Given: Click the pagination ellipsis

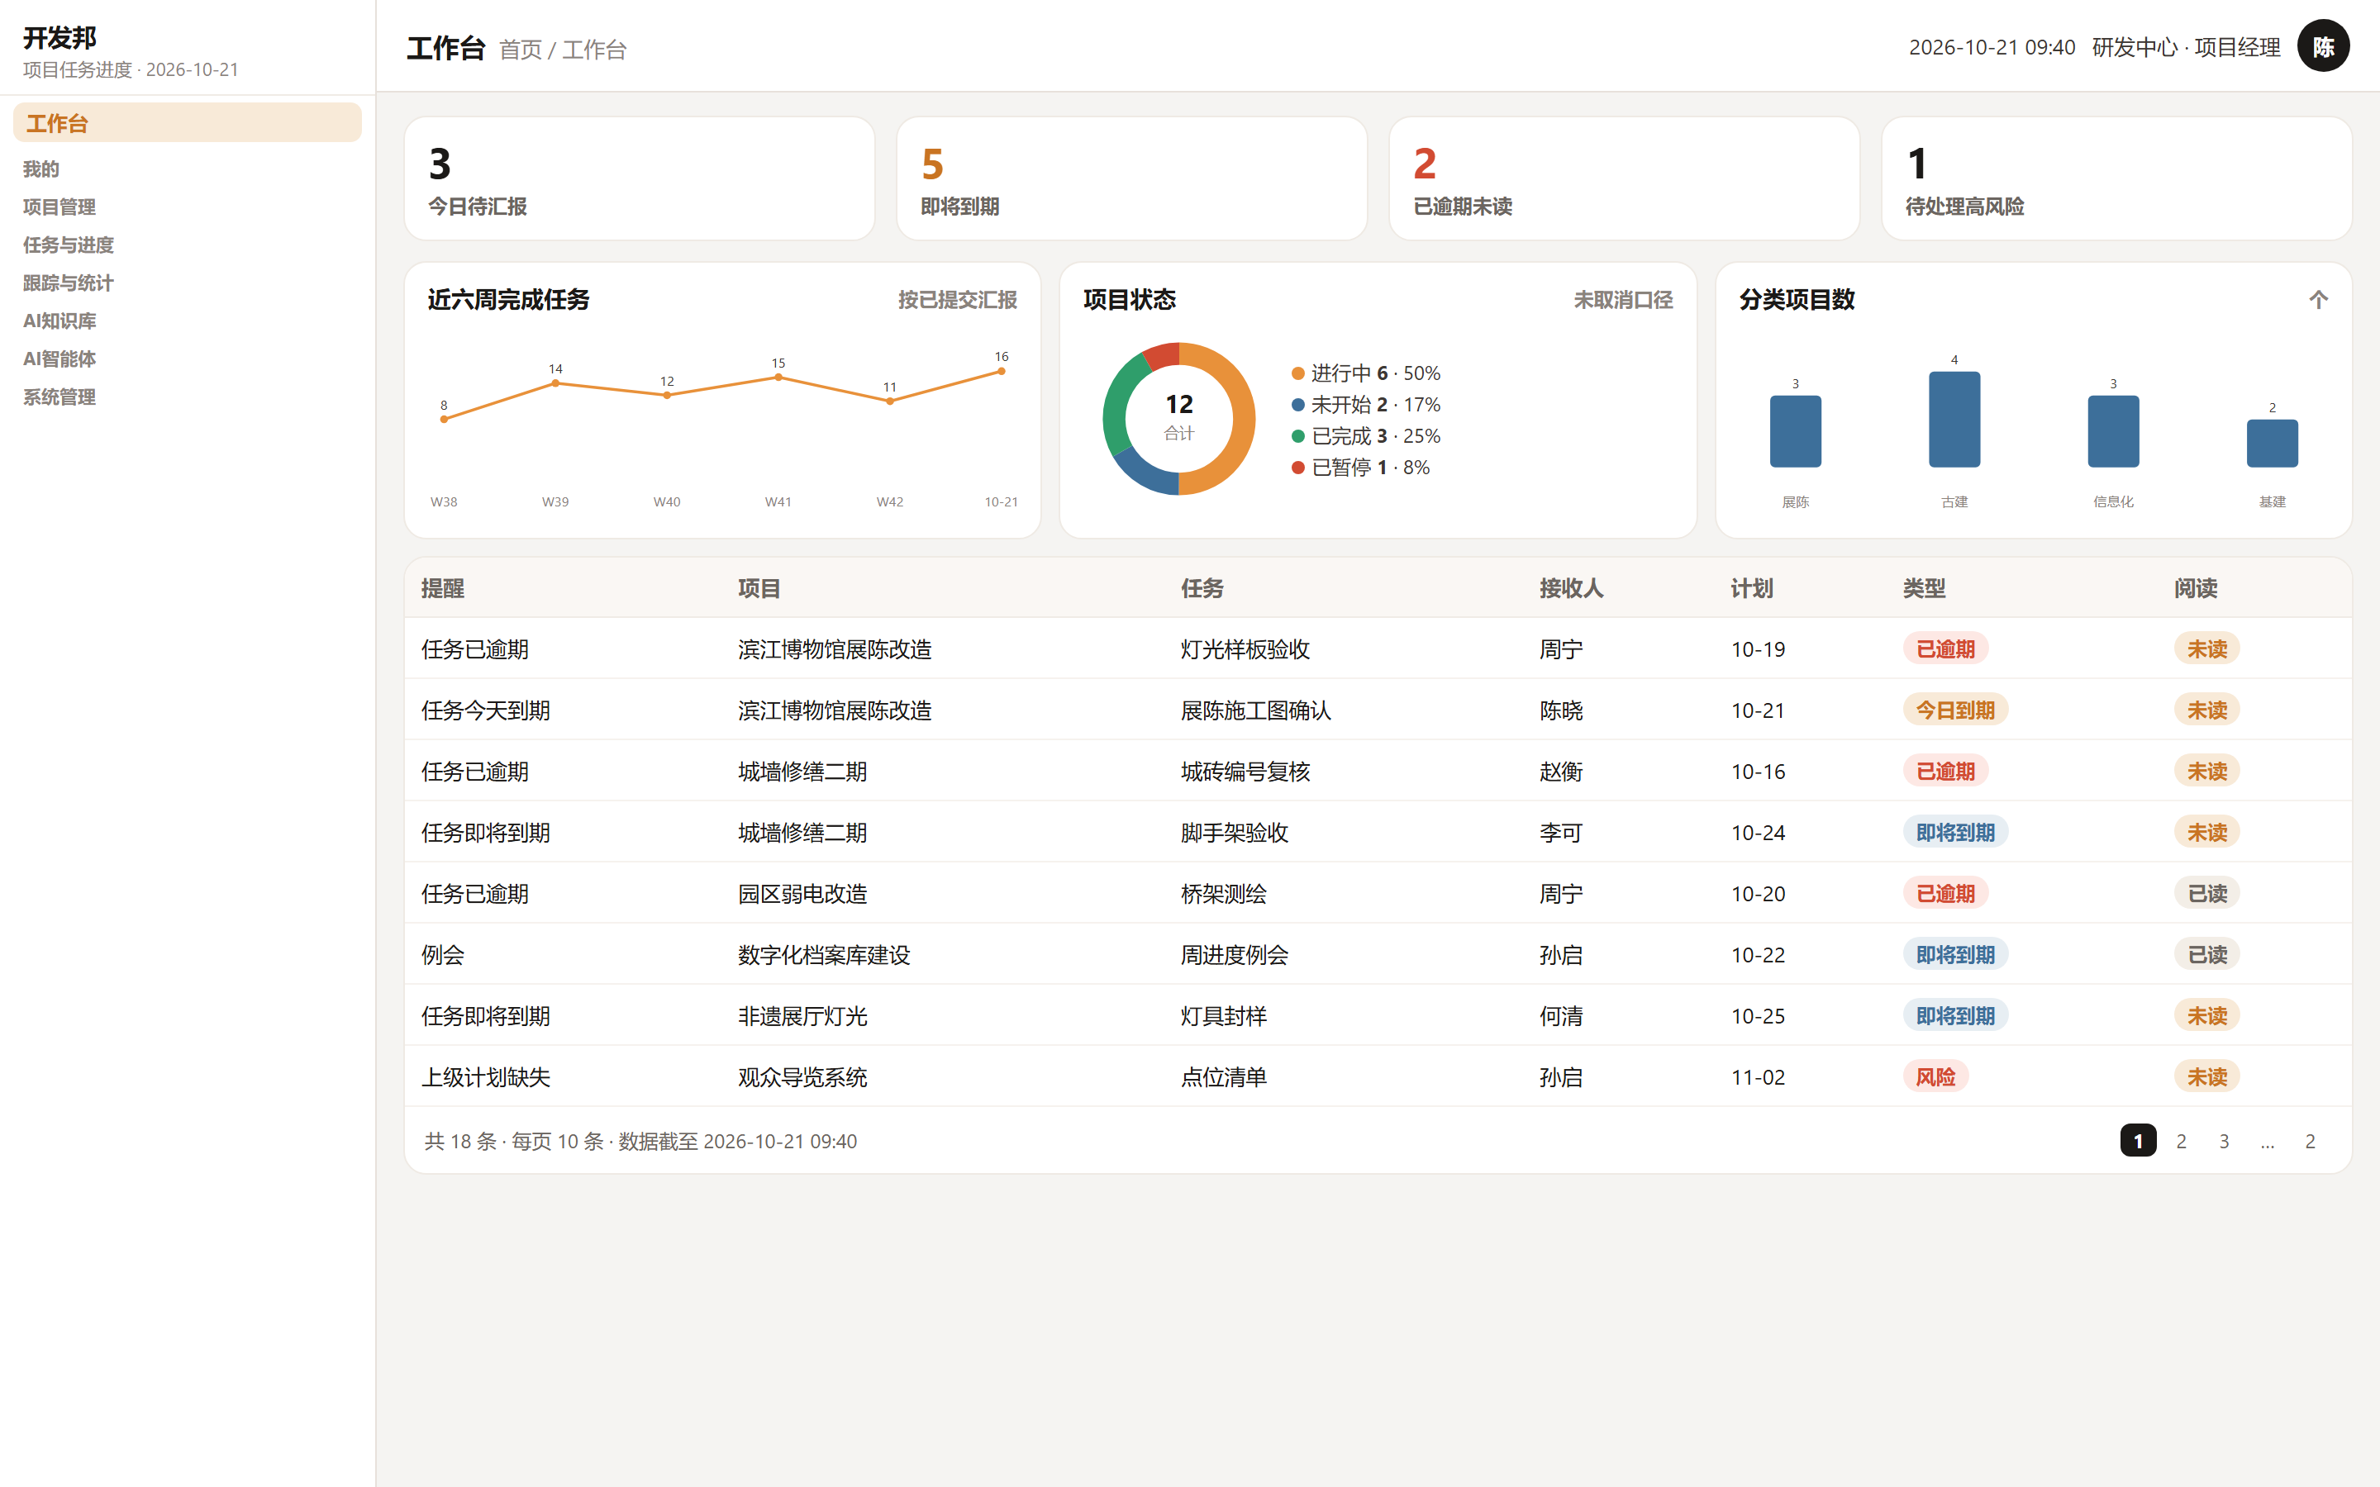Looking at the screenshot, I should click(2267, 1141).
